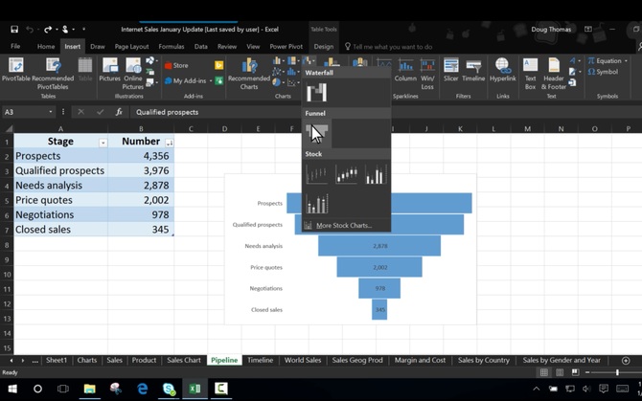Viewport: 642px width, 401px height.
Task: Open the Number column filter dropdown
Action: click(x=170, y=142)
